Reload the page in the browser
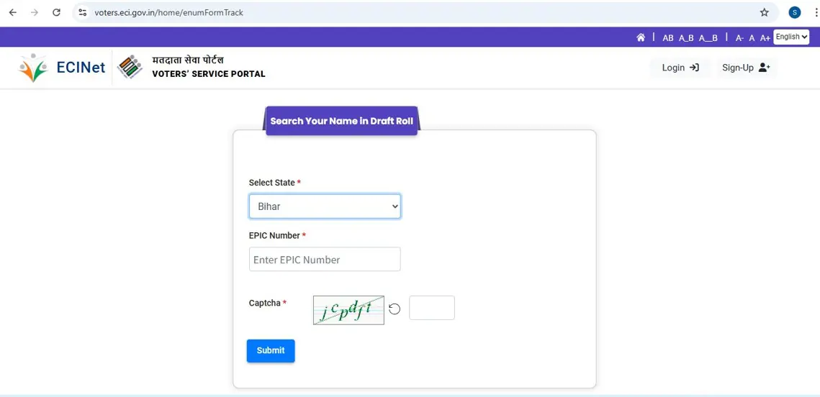The image size is (820, 397). [57, 12]
